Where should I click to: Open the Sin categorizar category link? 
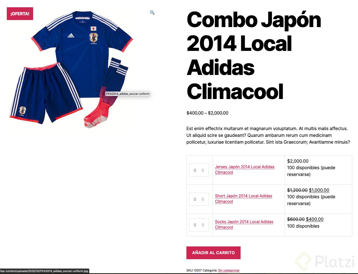pyautogui.click(x=229, y=270)
